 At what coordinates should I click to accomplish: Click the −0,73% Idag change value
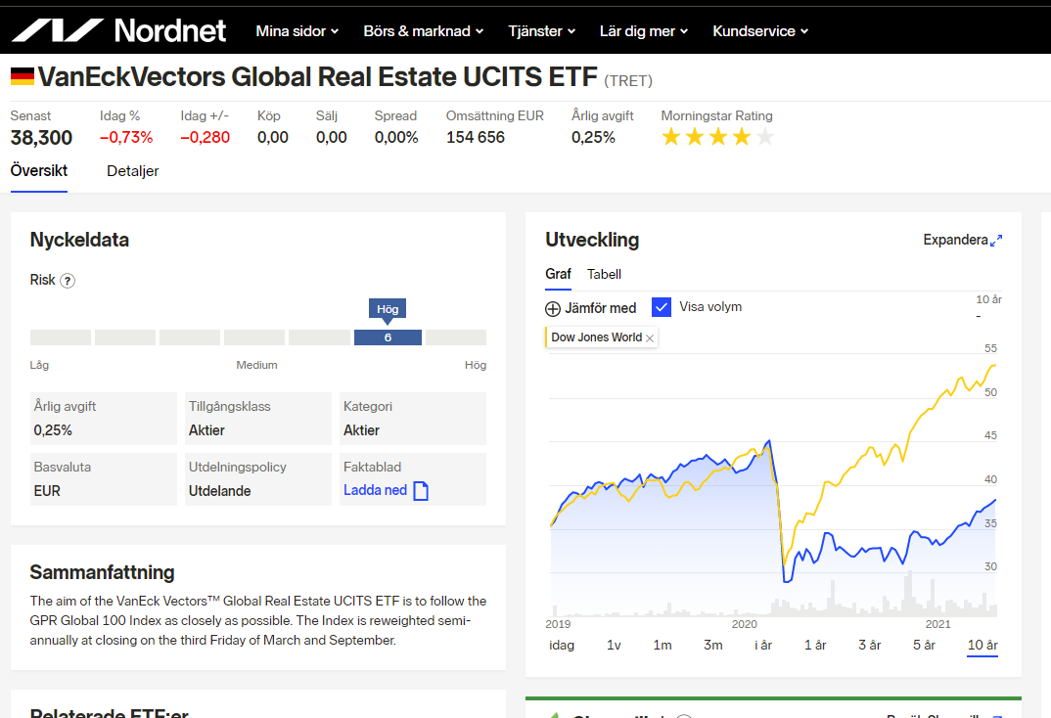[x=126, y=137]
